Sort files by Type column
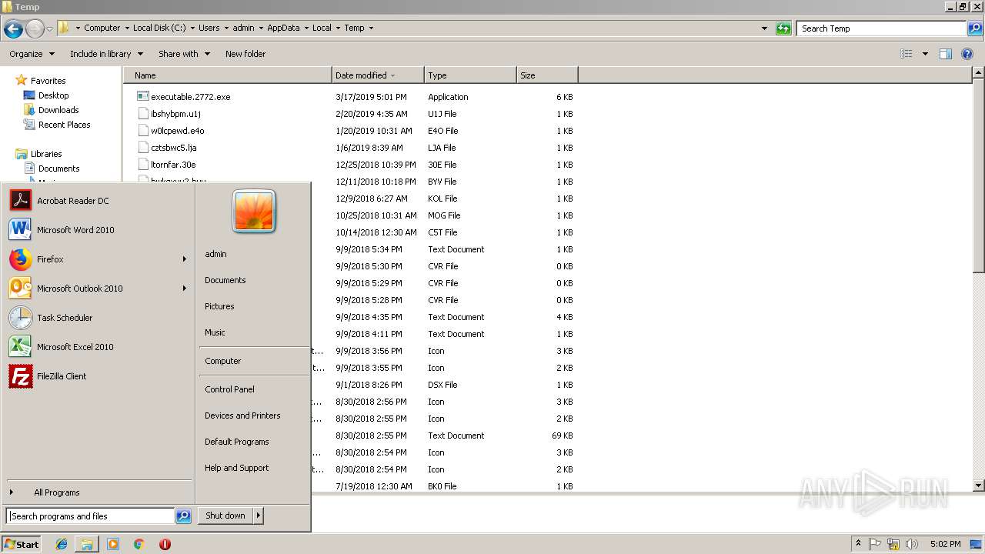This screenshot has width=985, height=554. pyautogui.click(x=470, y=75)
